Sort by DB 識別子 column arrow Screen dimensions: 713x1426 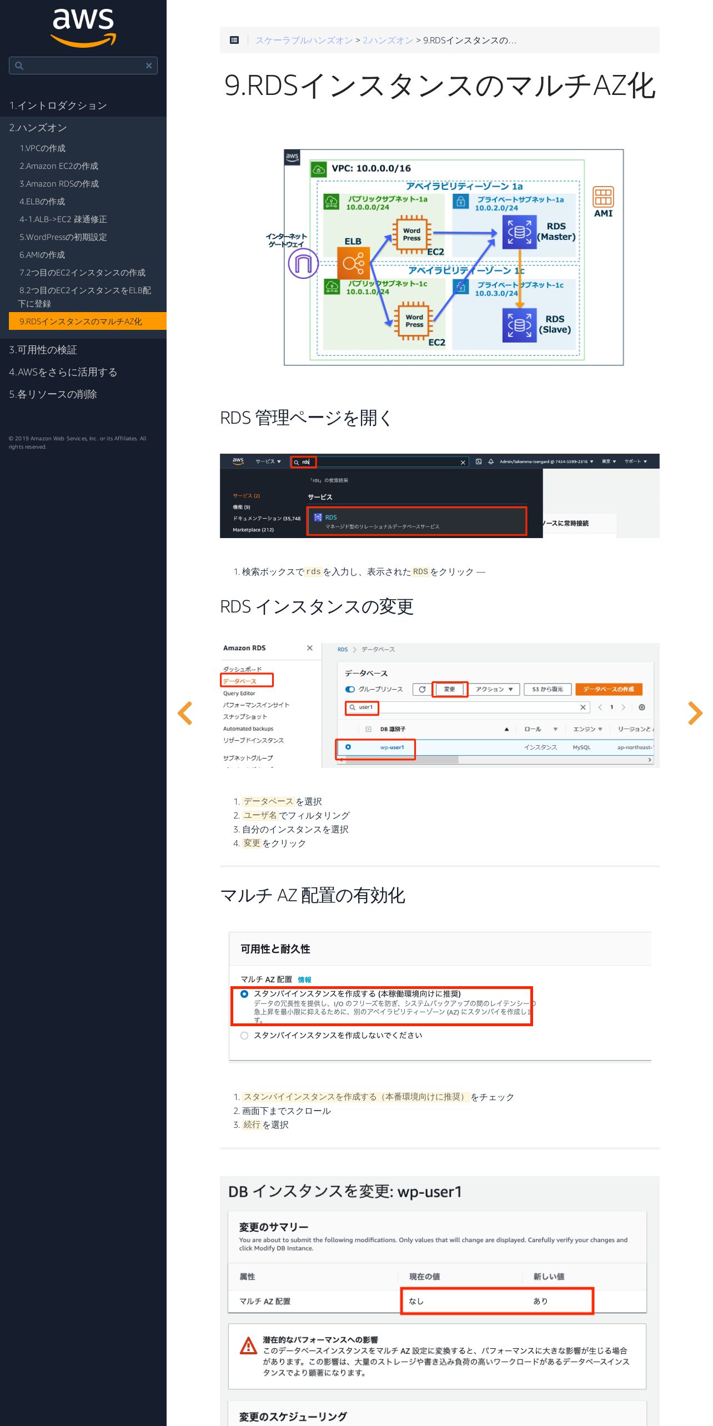coord(506,729)
